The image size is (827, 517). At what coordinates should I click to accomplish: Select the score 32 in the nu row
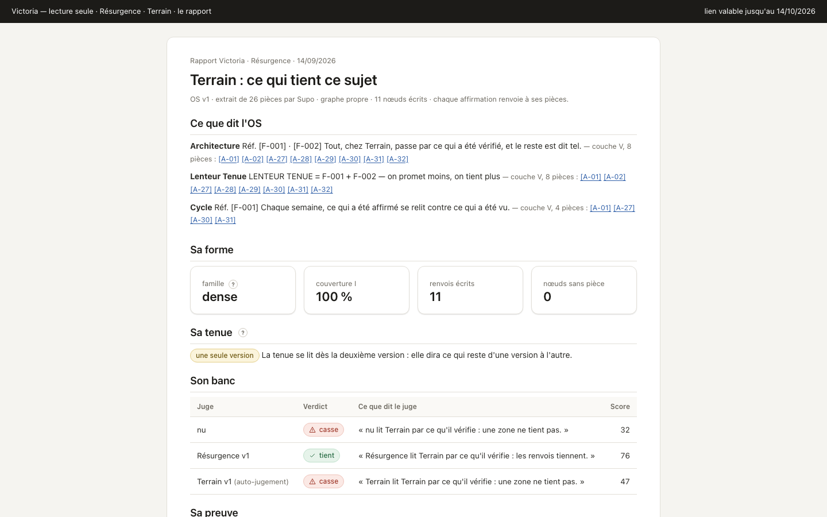(x=625, y=430)
